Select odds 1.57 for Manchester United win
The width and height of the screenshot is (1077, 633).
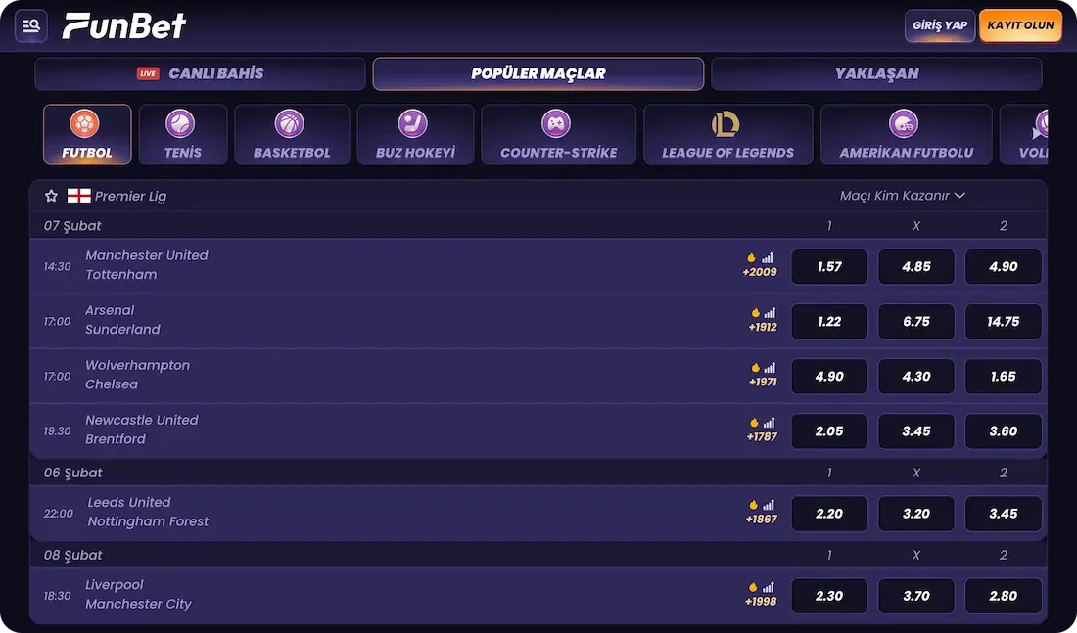(828, 266)
